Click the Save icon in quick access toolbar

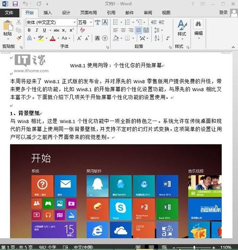click(x=15, y=4)
